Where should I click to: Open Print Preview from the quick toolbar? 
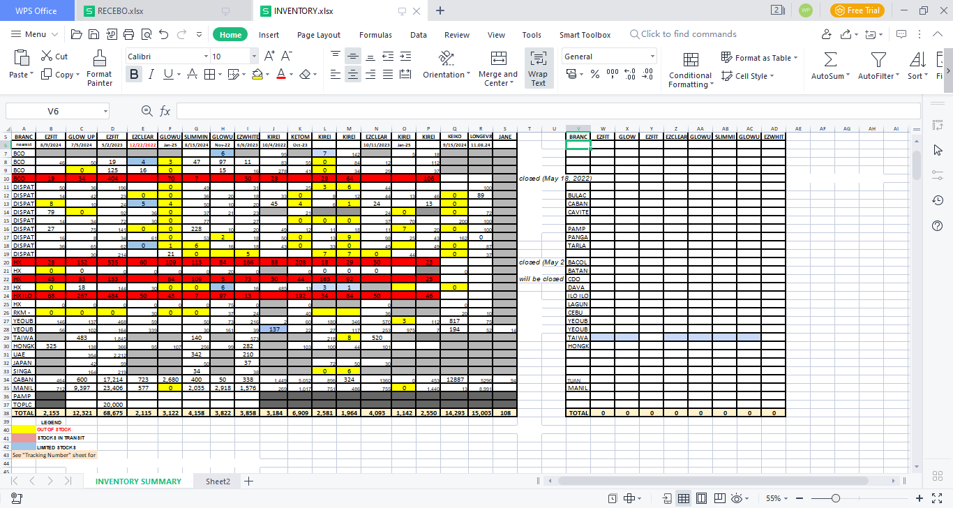point(147,34)
